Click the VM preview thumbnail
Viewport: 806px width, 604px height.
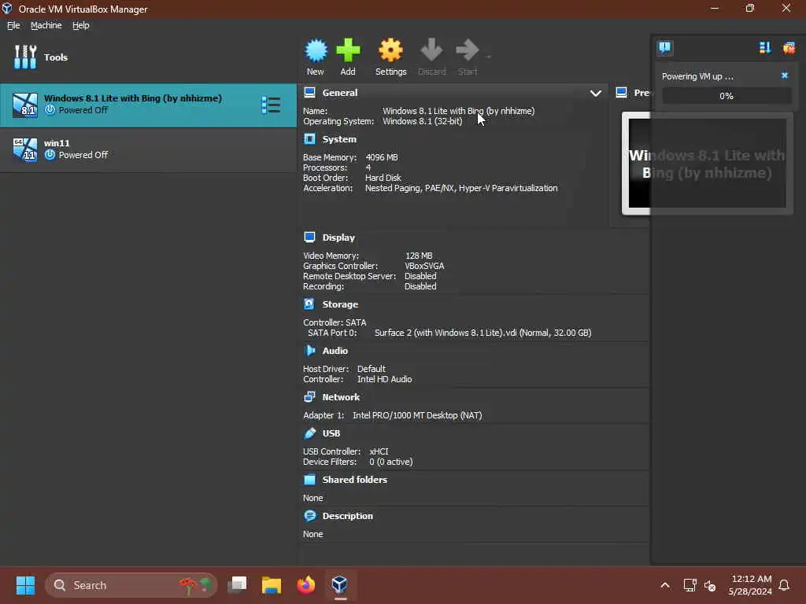click(707, 164)
